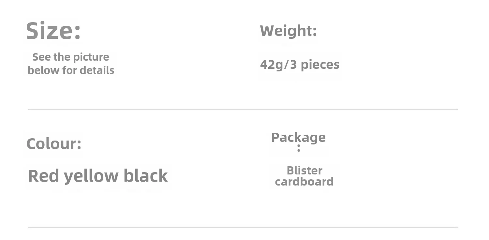Select the word "pieces" in weight value
Viewport: 489px width, 240px height.
320,65
